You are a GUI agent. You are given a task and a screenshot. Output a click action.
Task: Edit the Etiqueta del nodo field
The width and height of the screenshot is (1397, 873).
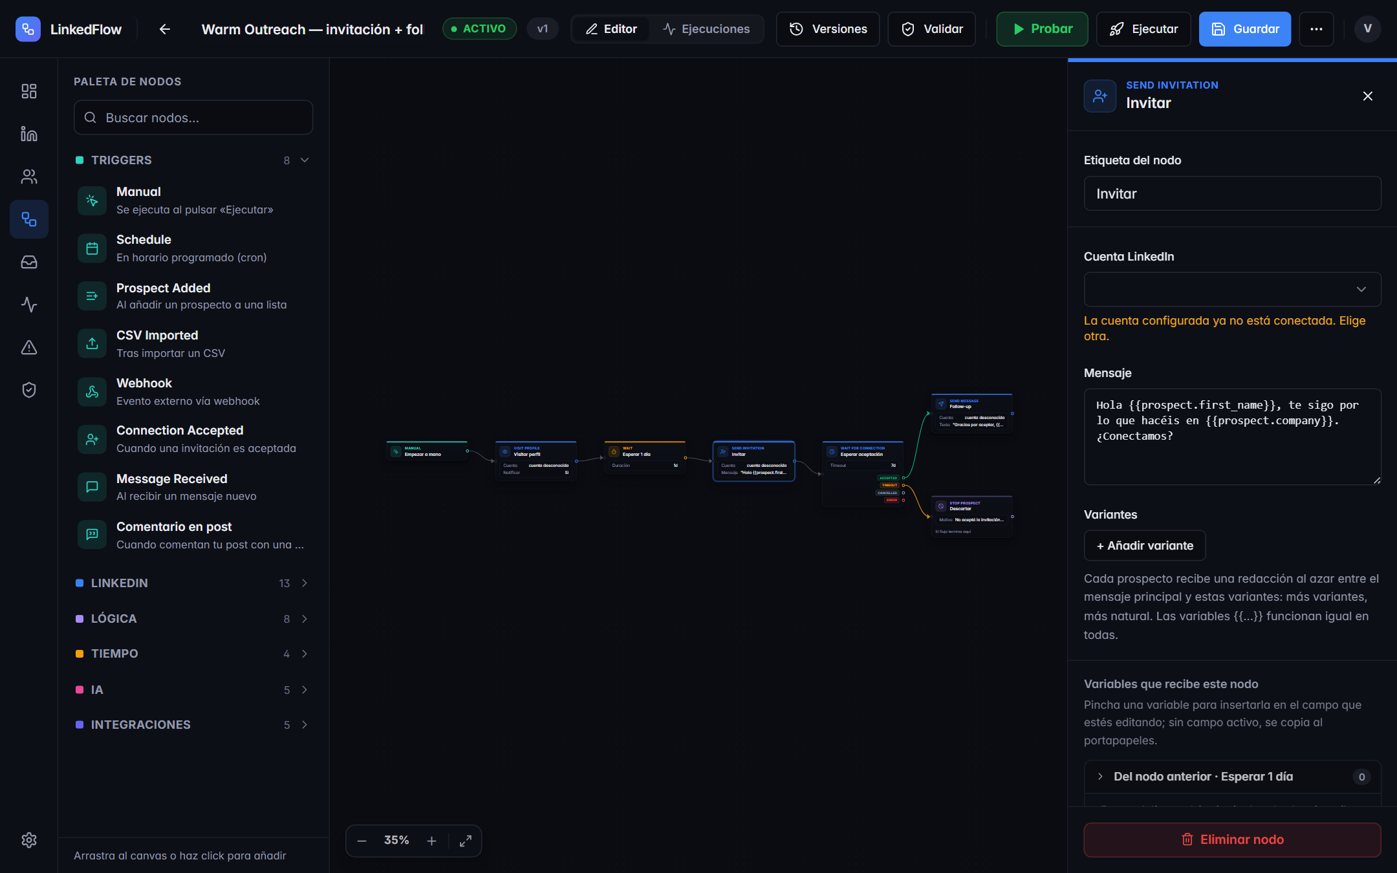coord(1232,194)
